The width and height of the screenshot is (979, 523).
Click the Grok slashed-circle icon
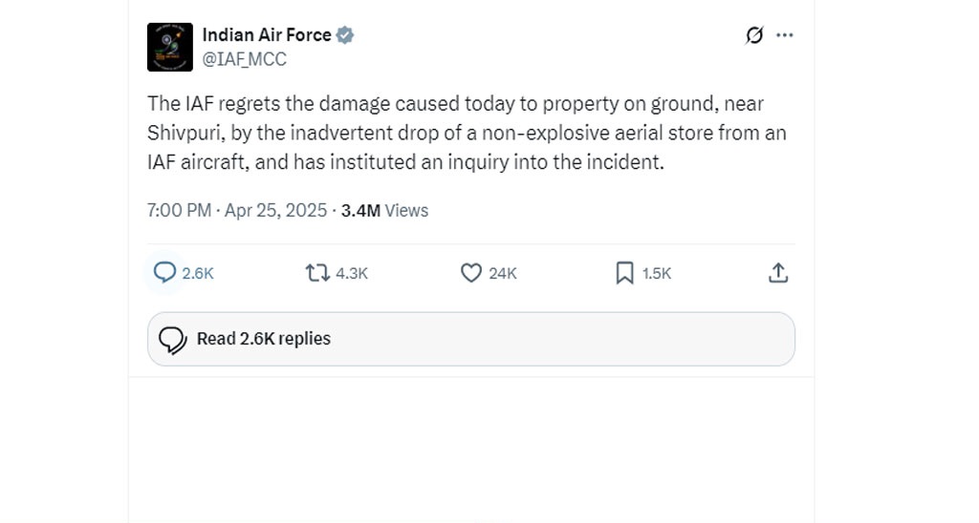pos(754,35)
